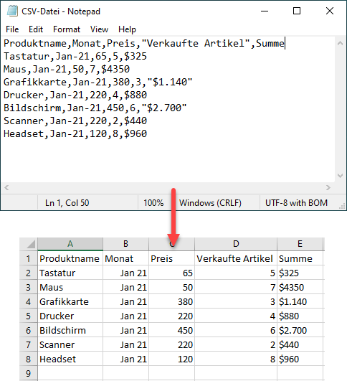Open the File menu in Notepad

tap(12, 29)
